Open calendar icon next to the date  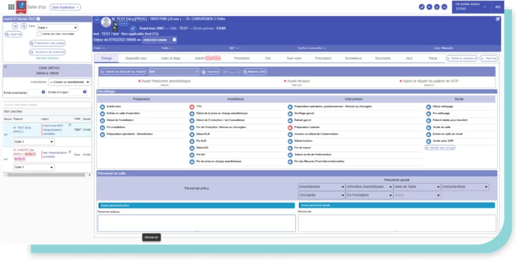point(38,19)
